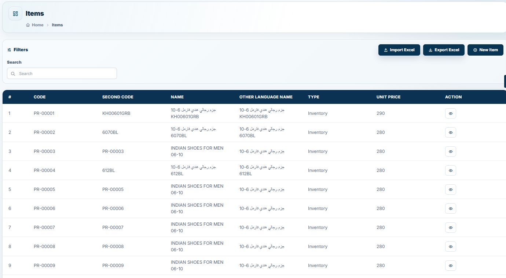Viewport: 506px width, 278px height.
Task: View item PR-00009 with eye icon
Action: [451, 266]
